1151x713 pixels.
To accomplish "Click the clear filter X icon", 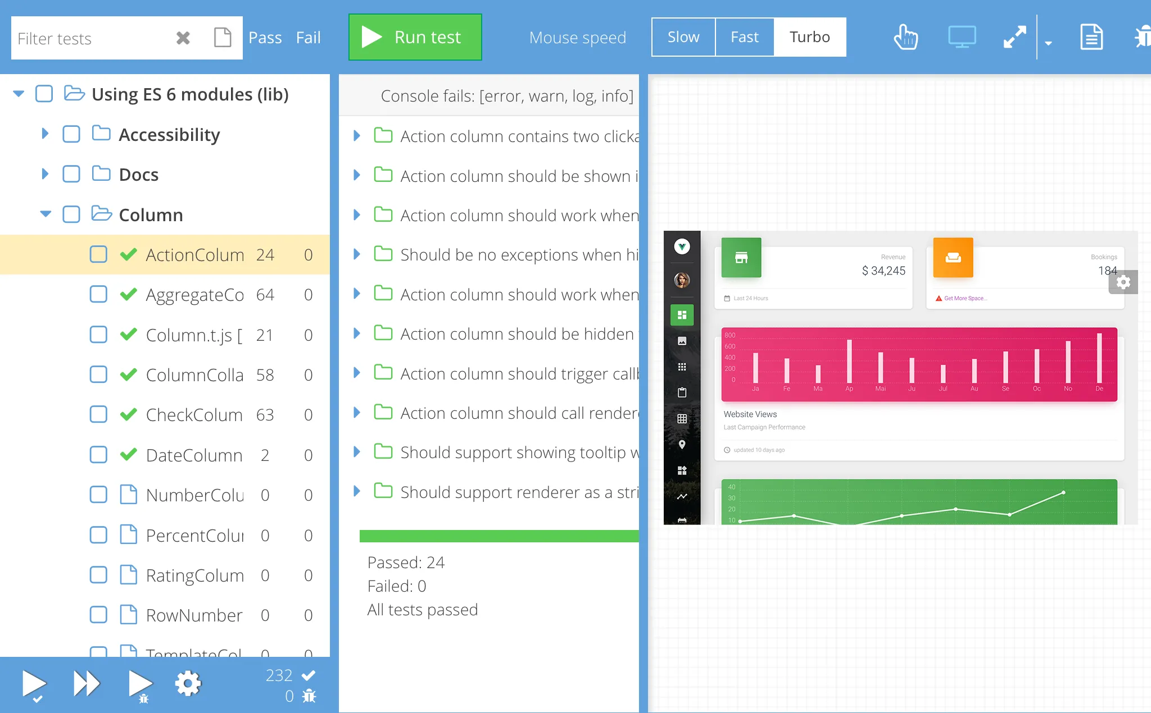I will pyautogui.click(x=183, y=38).
